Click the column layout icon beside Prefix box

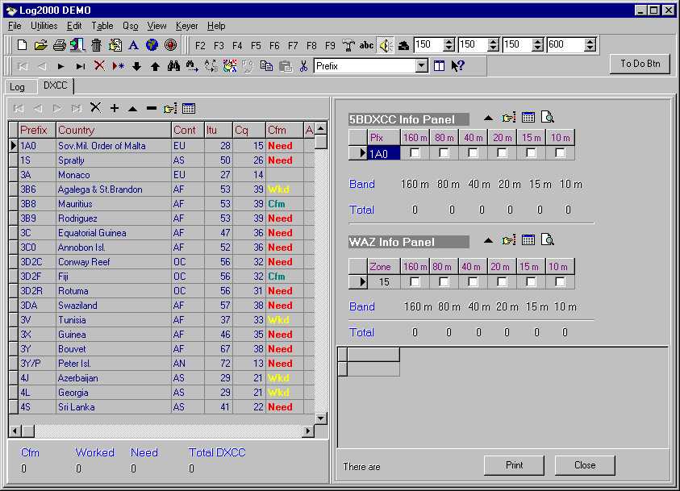coord(440,66)
